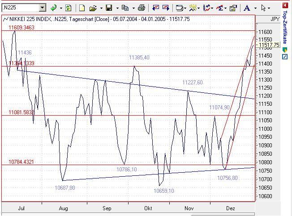This screenshot has width=292, height=216.
Task: Expand dropdown beside window layout icon
Action: point(185,8)
